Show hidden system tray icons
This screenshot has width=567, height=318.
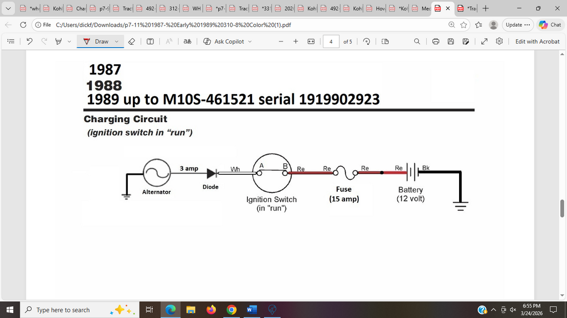(493, 310)
